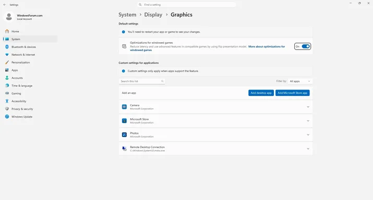Click the Search this list field
373x200 pixels.
tap(142, 81)
